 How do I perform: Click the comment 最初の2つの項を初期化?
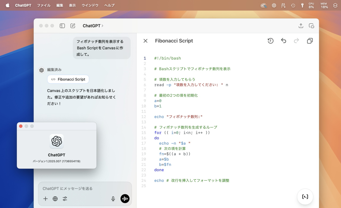[176, 95]
